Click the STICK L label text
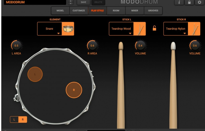This screenshot has height=131, width=205. point(127,19)
